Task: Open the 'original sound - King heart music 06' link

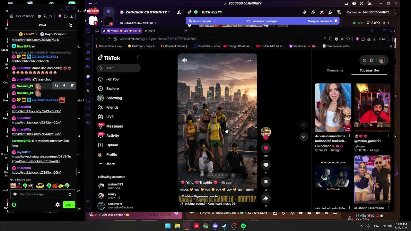Action: 210,204
